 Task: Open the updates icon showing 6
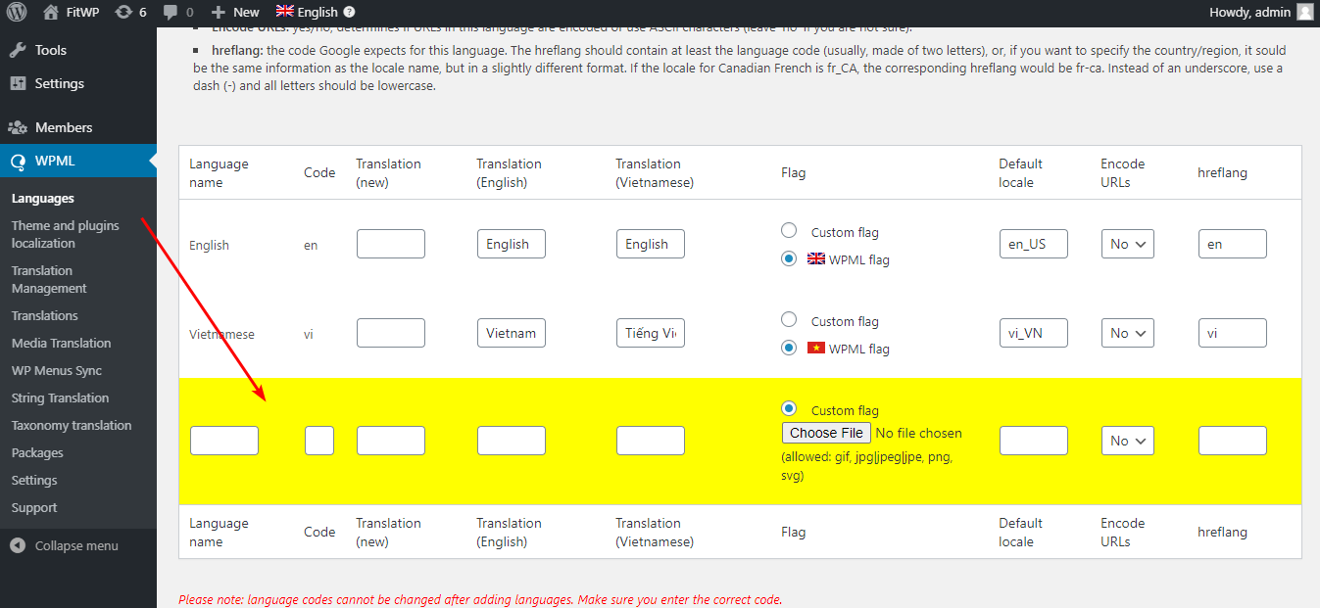(x=123, y=12)
